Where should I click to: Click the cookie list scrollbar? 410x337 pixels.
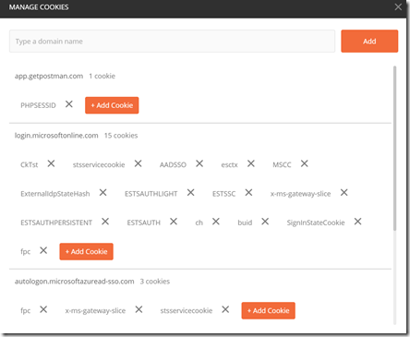395,149
